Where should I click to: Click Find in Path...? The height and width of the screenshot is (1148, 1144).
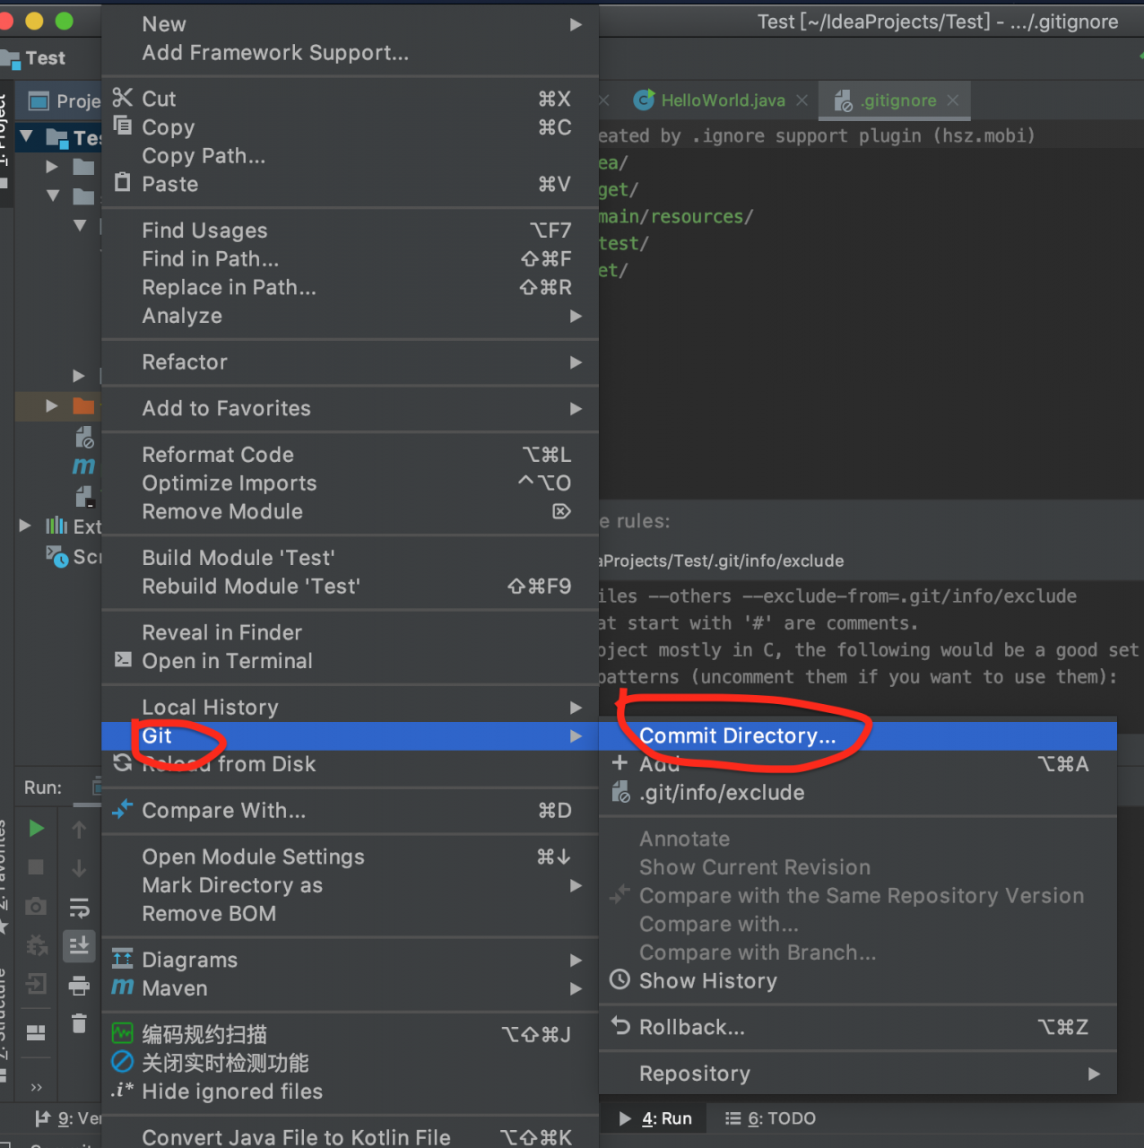coord(350,259)
